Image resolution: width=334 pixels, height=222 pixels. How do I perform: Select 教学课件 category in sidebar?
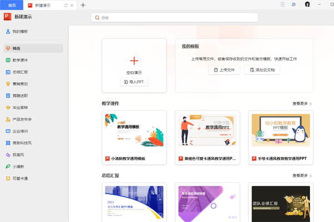coord(20,60)
